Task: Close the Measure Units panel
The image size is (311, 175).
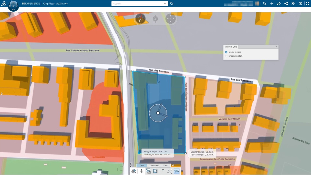Action: [276, 47]
